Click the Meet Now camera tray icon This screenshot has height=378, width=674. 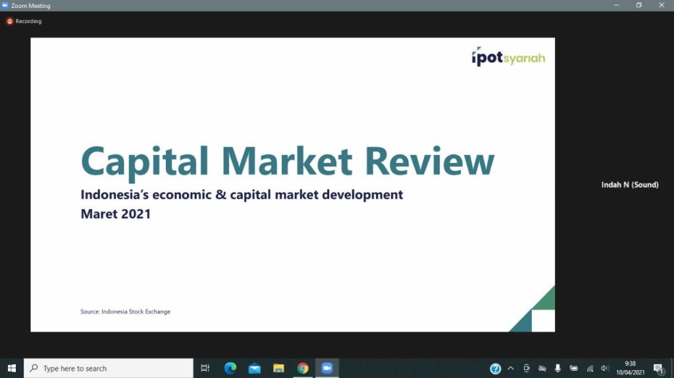527,368
